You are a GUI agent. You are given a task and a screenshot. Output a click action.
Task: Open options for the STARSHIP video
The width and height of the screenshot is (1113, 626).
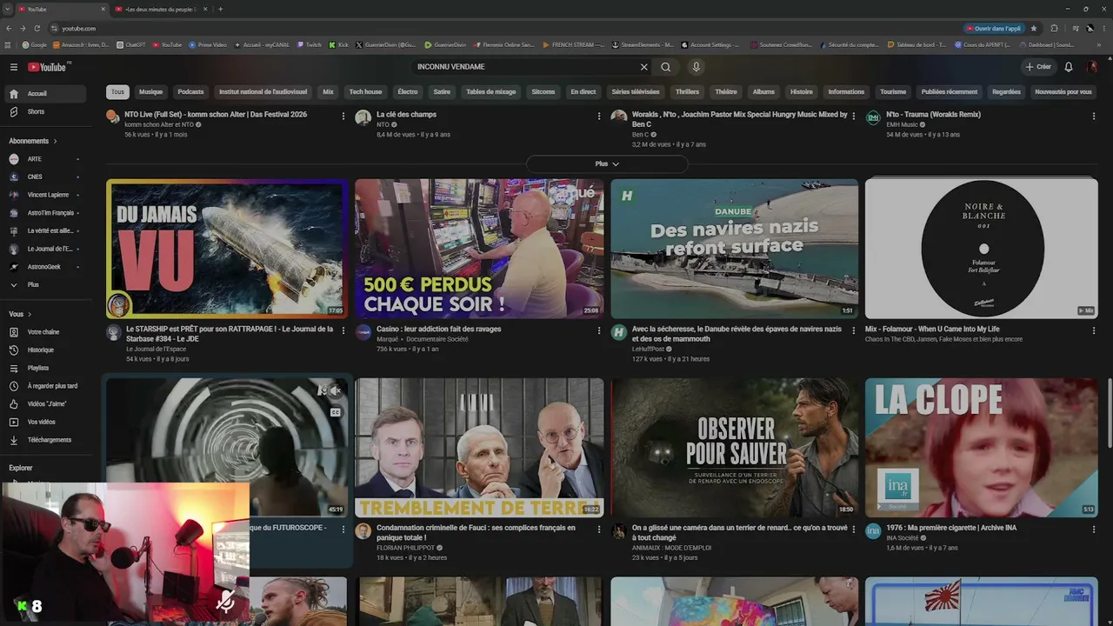click(343, 330)
